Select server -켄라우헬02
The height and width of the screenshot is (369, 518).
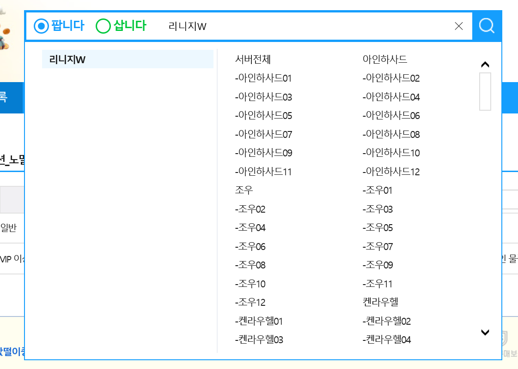[386, 321]
